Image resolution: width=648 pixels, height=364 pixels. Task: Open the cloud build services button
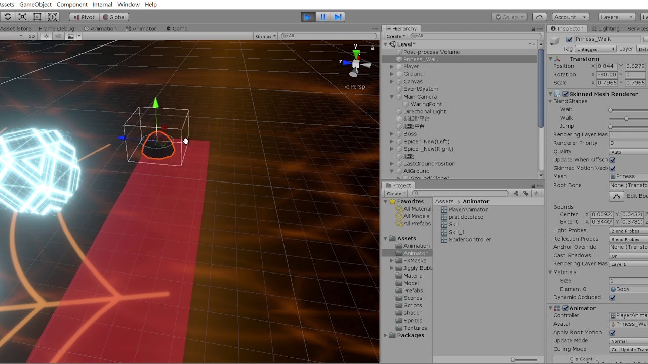point(540,17)
